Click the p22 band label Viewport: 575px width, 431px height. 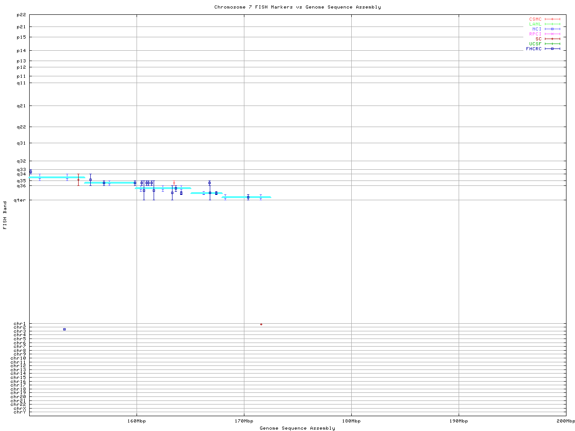(x=21, y=15)
